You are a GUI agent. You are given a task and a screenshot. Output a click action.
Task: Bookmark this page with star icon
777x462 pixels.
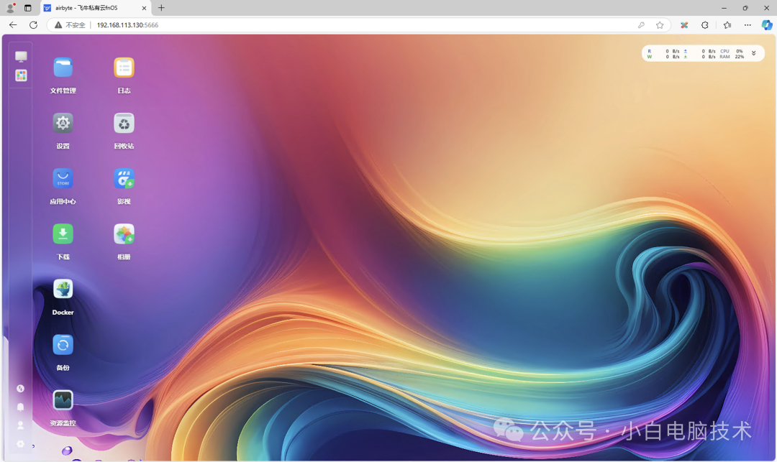[660, 24]
